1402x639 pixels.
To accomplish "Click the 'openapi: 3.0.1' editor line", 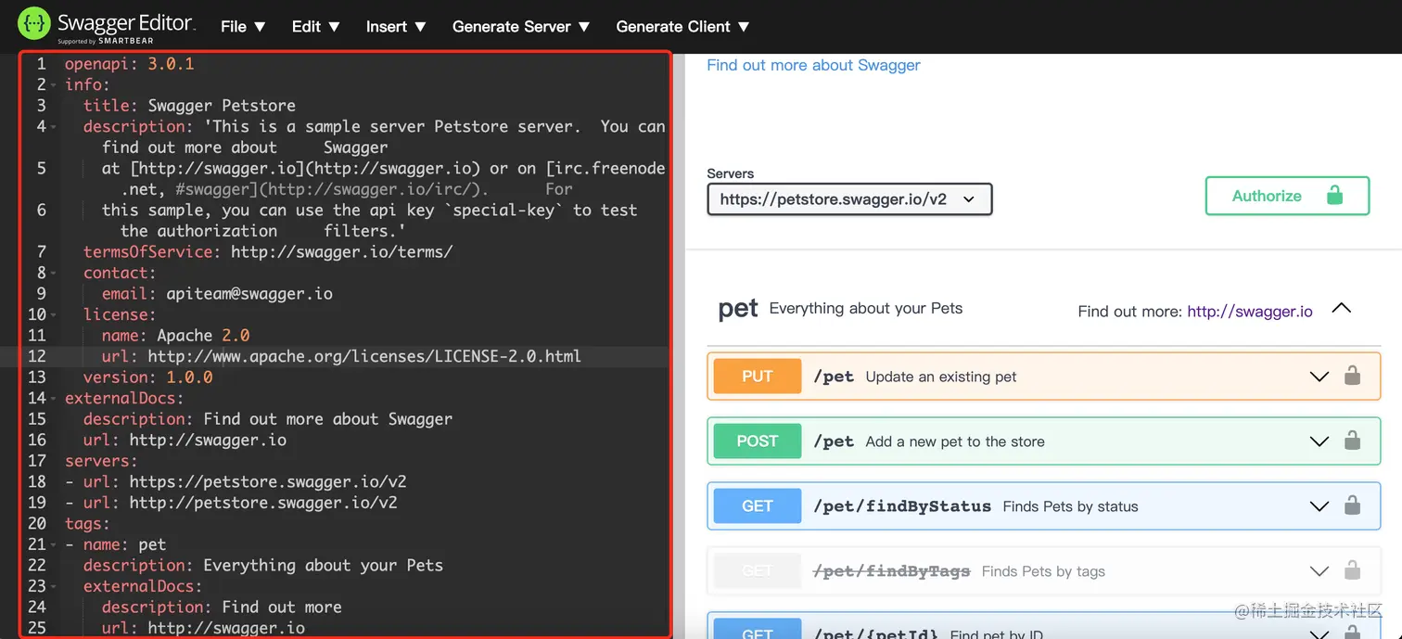I will [x=130, y=64].
